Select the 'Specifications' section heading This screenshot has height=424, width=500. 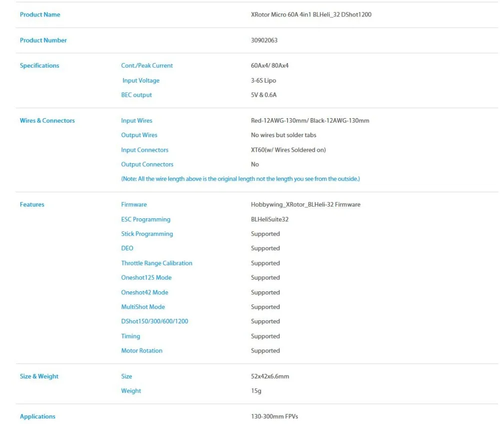39,66
